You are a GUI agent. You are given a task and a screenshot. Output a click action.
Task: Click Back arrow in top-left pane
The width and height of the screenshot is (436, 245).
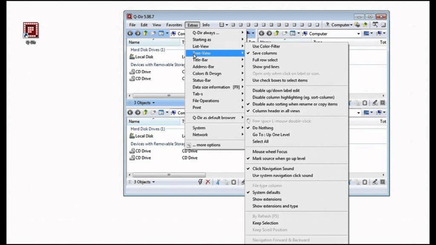click(130, 34)
